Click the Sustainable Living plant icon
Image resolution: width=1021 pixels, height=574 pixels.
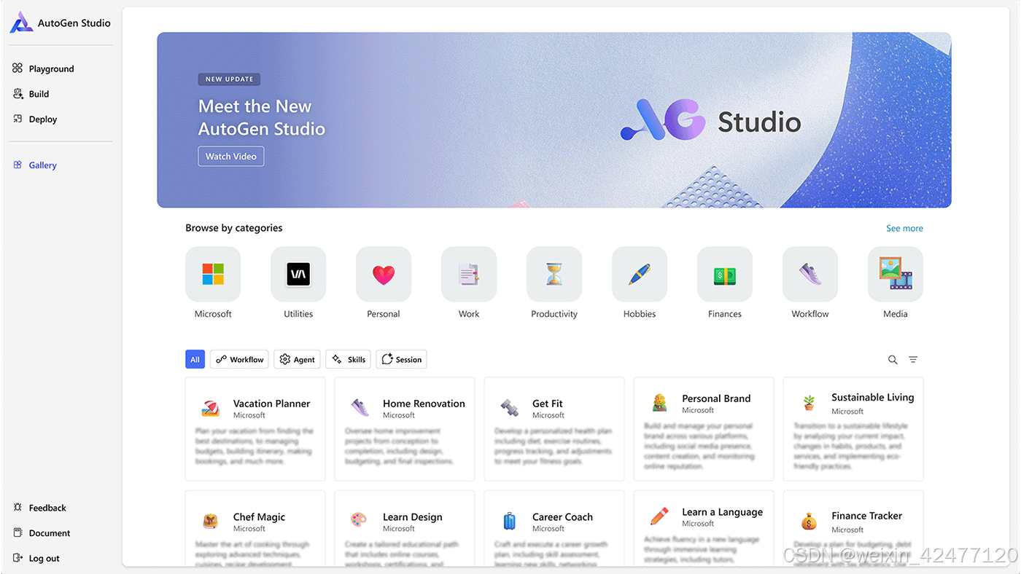point(809,402)
